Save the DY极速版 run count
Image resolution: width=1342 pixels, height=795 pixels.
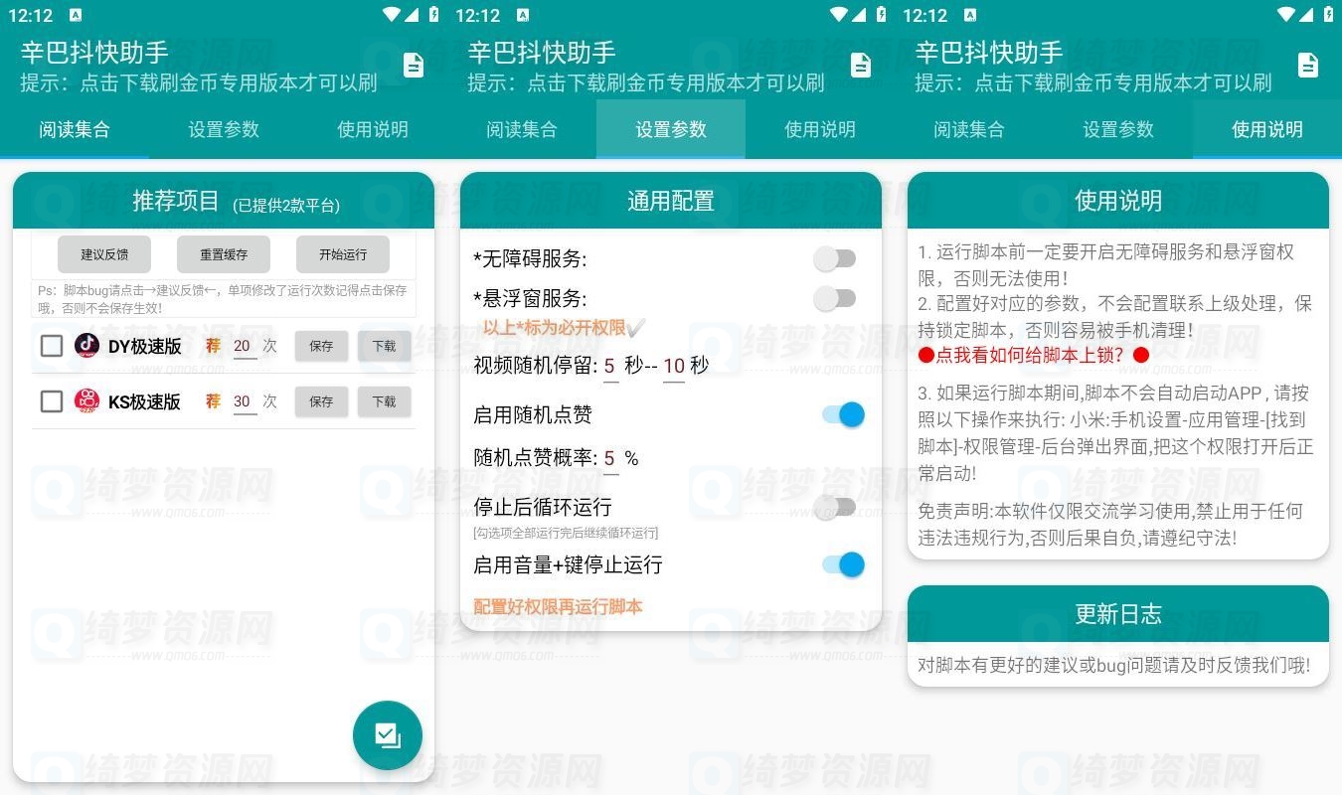tap(321, 346)
